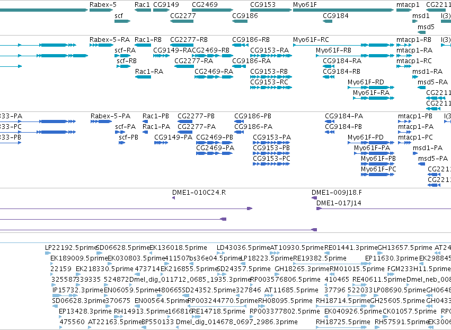Click the Rac1-PB protein label
451x330 pixels.
156,116
